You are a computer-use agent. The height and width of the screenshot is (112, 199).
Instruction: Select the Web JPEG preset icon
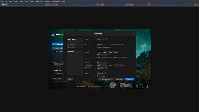coord(69,44)
